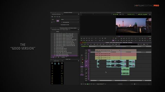Click the green highlighted button in the timeline bottom bar

point(88,84)
